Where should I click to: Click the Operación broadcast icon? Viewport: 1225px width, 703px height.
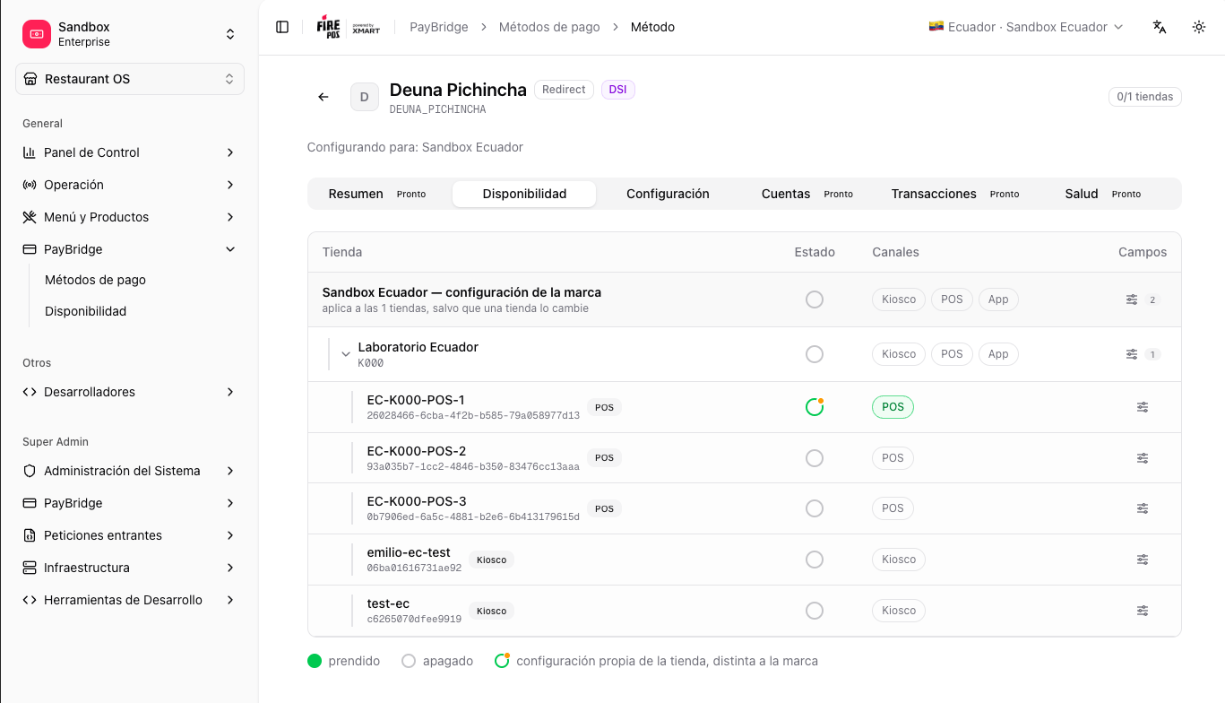pos(30,185)
